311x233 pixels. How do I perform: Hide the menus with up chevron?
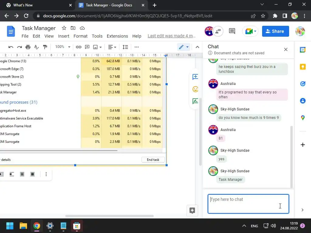(x=197, y=47)
